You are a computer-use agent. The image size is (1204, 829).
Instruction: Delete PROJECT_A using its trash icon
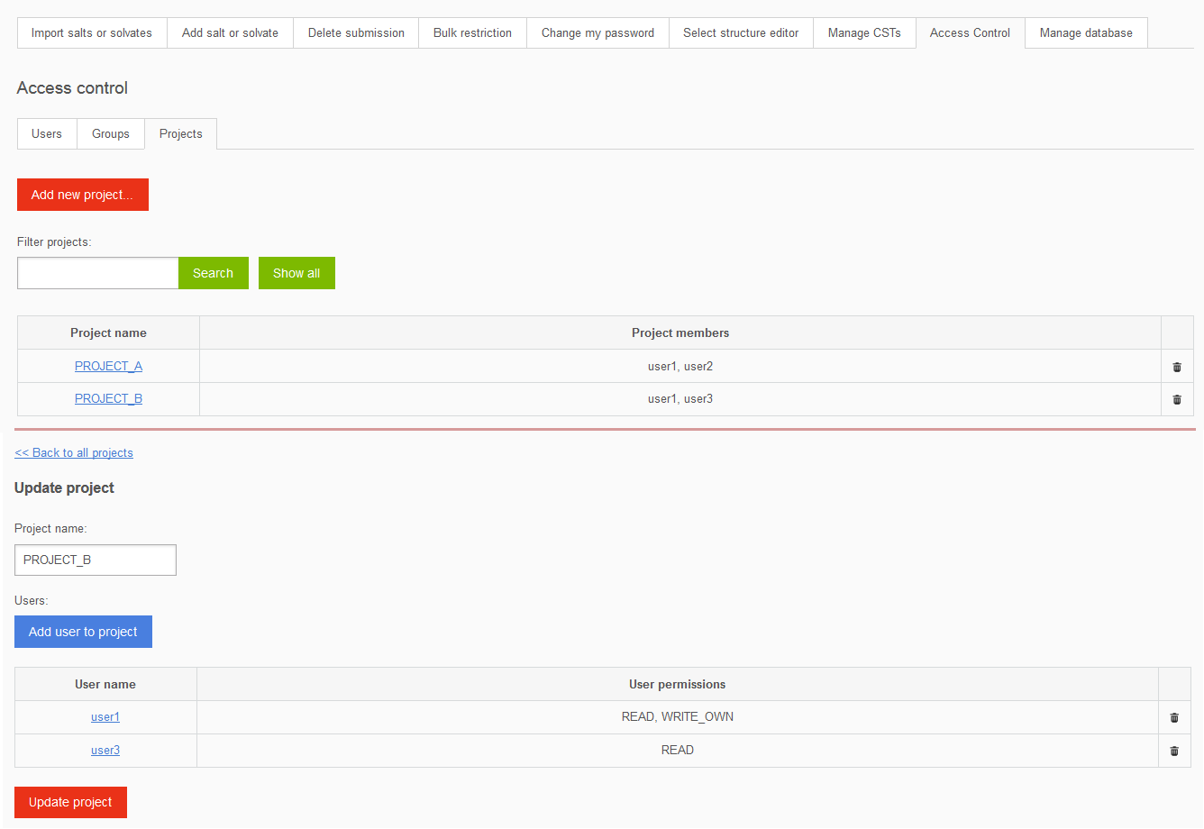tap(1177, 366)
